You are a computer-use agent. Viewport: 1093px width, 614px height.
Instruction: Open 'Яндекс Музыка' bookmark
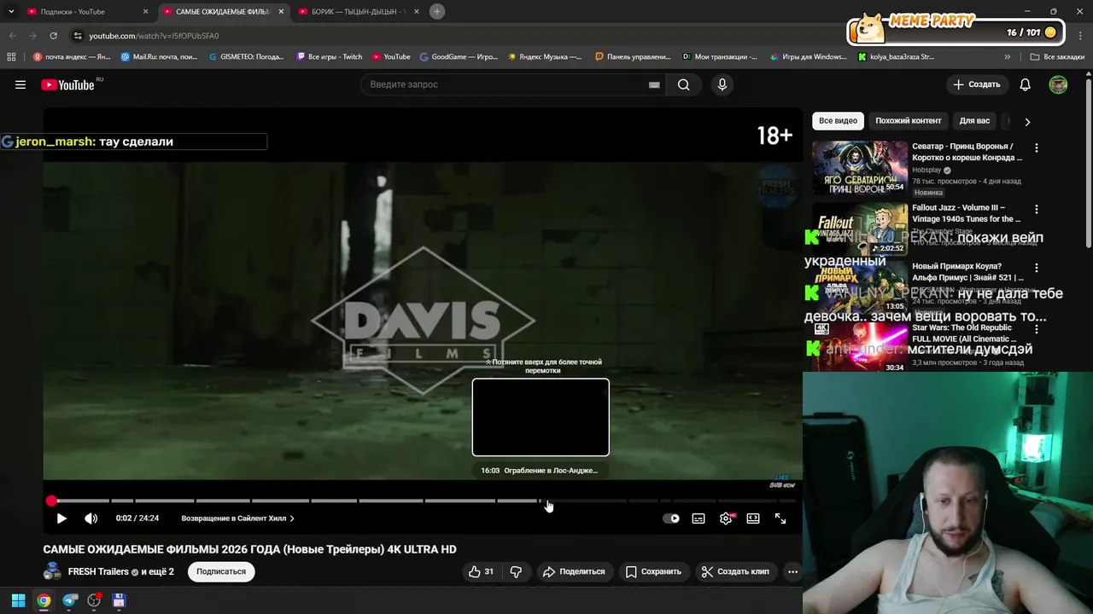pyautogui.click(x=545, y=57)
